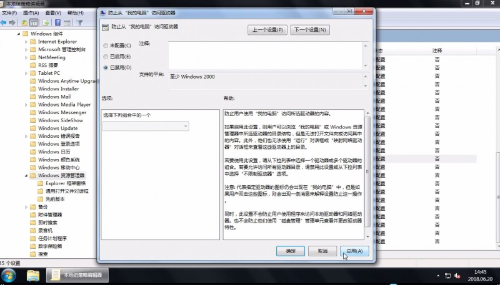This screenshot has height=285, width=500.
Task: Click the Windows Installer folder icon
Action: click(33, 89)
